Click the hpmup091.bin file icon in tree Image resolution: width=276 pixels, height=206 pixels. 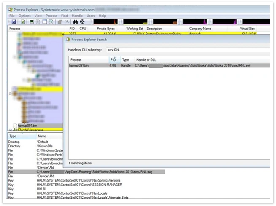point(15,126)
